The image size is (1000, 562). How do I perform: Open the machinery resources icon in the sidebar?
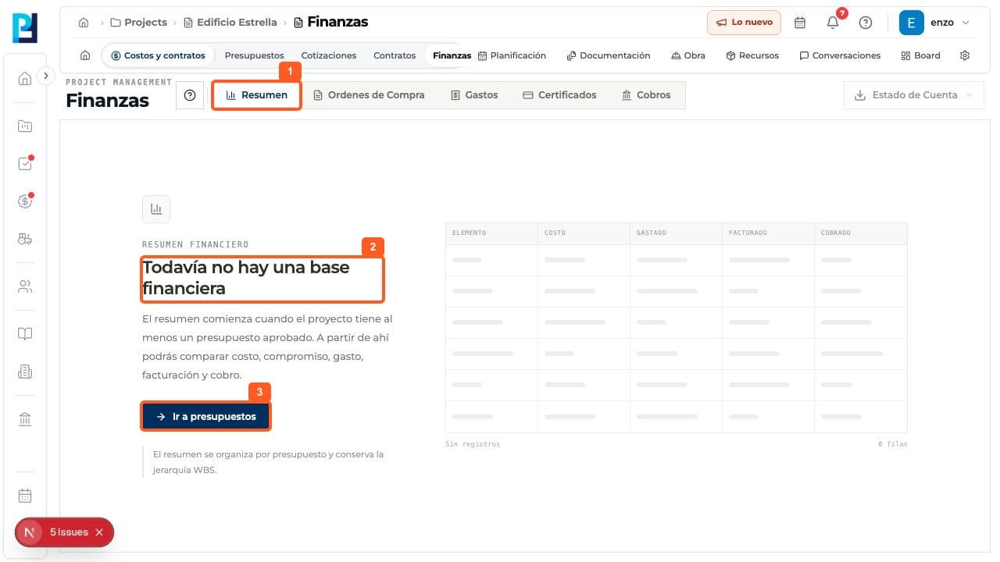click(x=25, y=240)
